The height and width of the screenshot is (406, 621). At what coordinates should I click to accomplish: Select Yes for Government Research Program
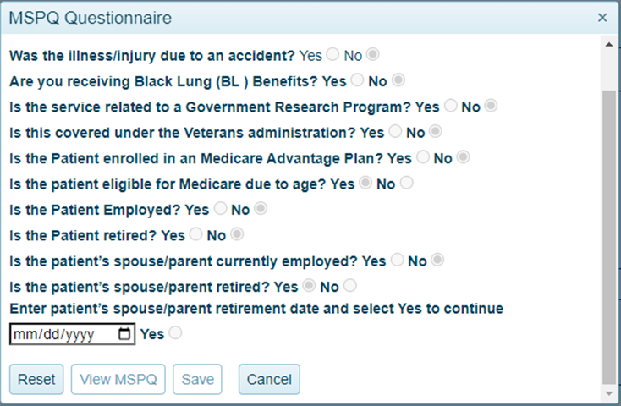450,106
